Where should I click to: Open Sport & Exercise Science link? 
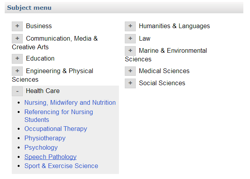[61, 166]
